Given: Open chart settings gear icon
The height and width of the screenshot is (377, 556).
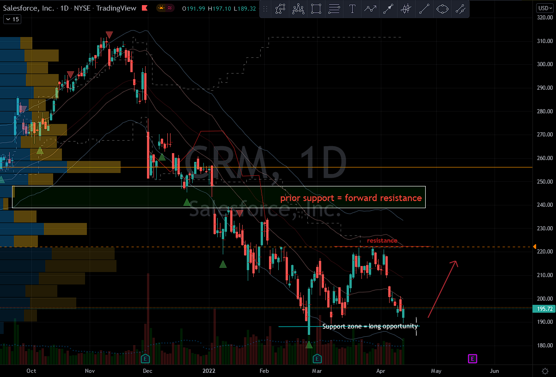Looking at the screenshot, I should (x=545, y=371).
